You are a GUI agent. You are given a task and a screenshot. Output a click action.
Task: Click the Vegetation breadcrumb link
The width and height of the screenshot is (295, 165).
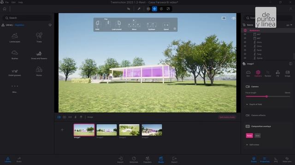(19, 25)
